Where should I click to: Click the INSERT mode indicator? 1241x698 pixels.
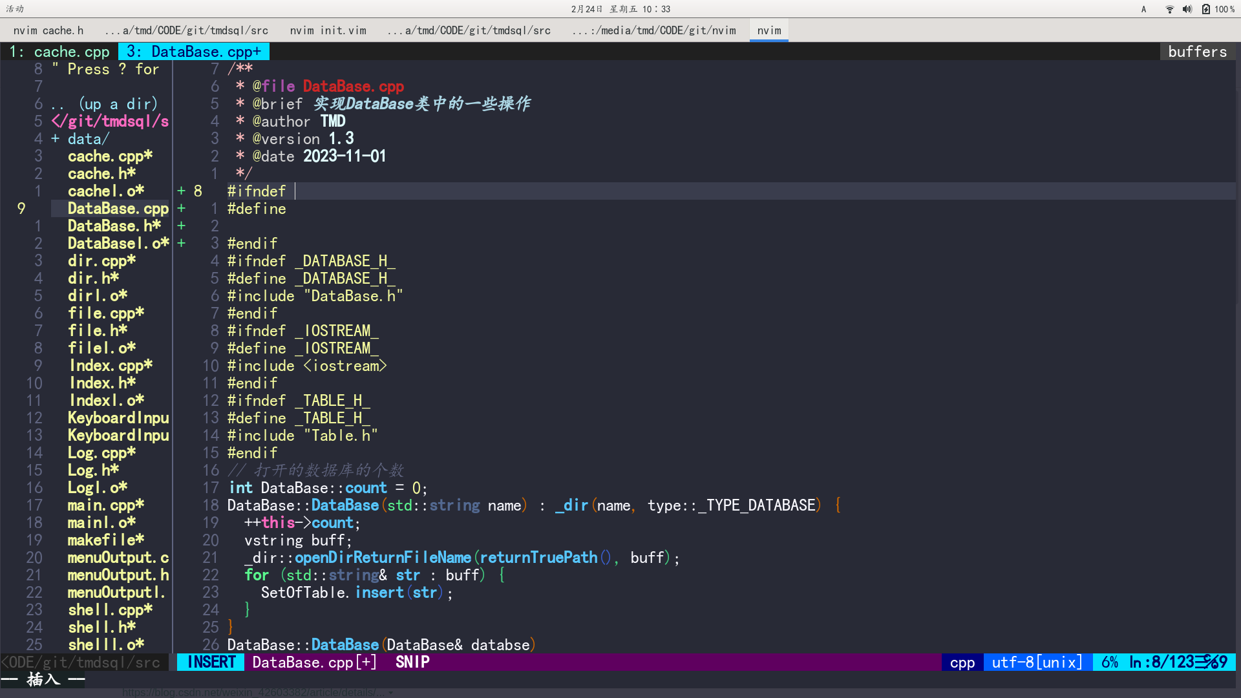pos(210,662)
